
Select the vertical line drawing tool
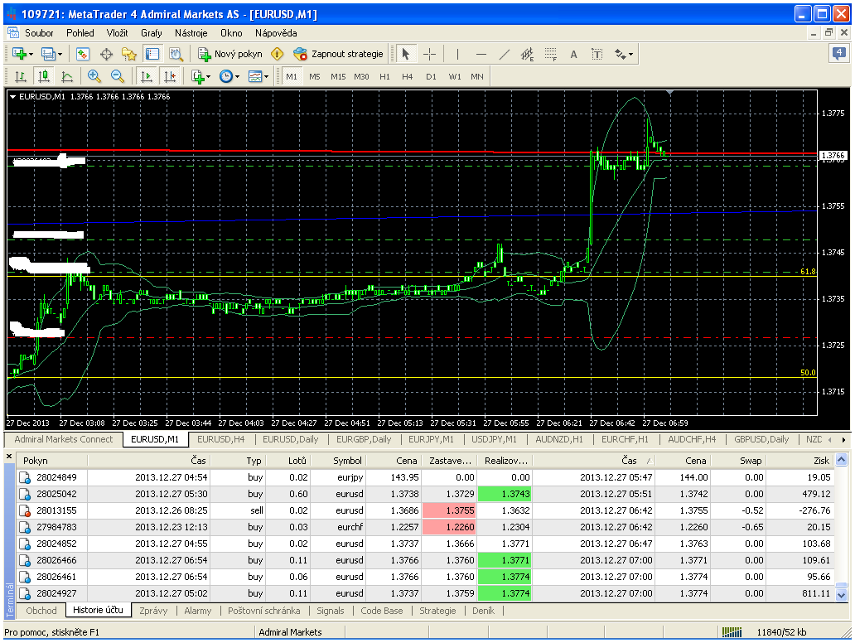[x=457, y=54]
